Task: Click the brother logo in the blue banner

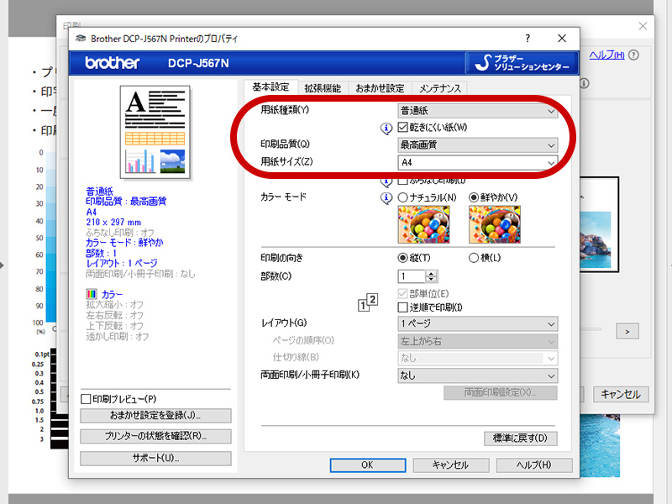Action: (113, 63)
